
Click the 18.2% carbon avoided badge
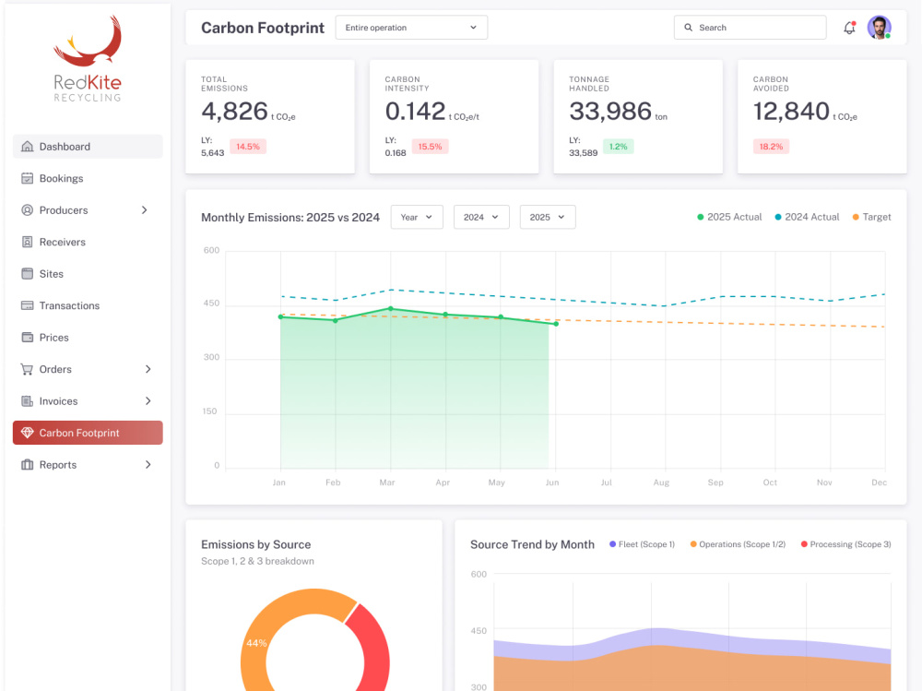[771, 147]
